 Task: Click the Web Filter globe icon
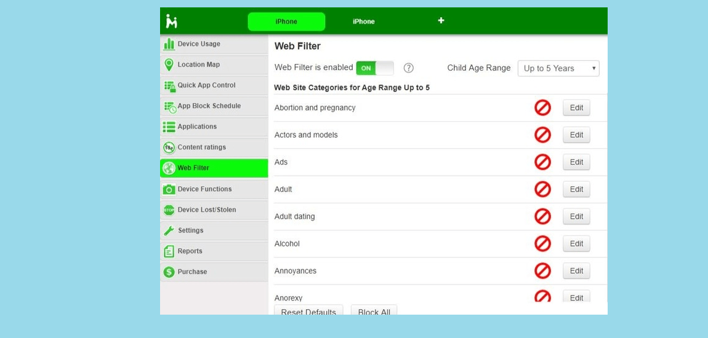169,168
